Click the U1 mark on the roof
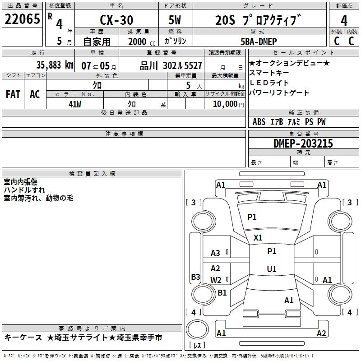361x361 pixels. (272, 269)
